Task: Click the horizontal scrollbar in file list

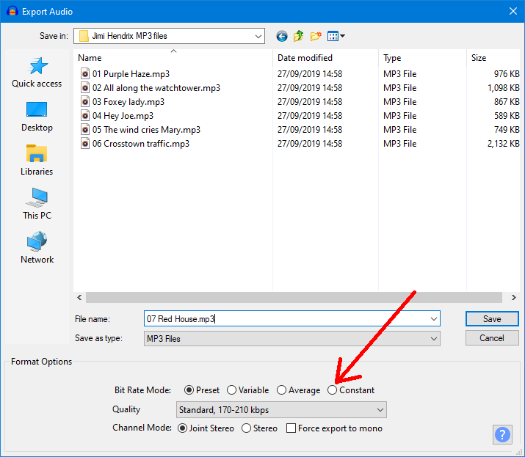Action: (294, 298)
